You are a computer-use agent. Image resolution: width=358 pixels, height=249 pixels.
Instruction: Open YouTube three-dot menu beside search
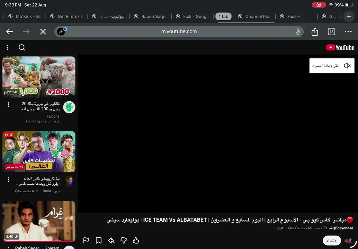(7, 47)
